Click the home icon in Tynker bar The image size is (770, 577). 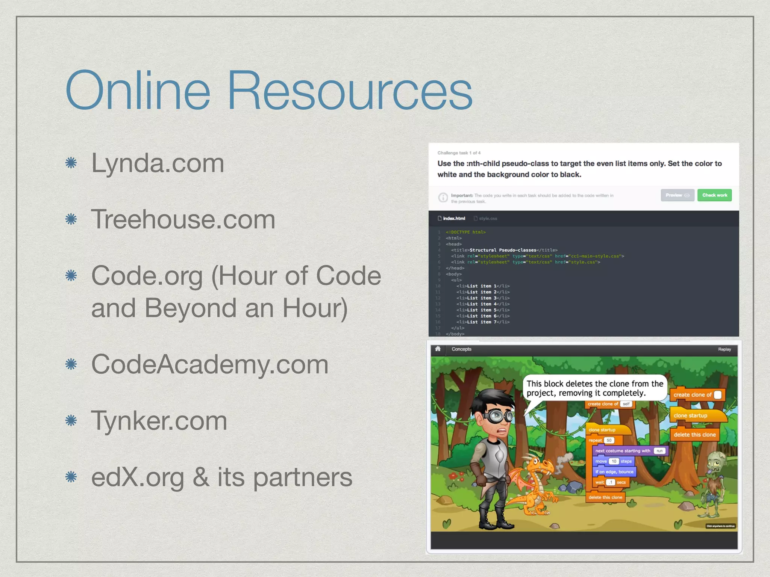[438, 349]
